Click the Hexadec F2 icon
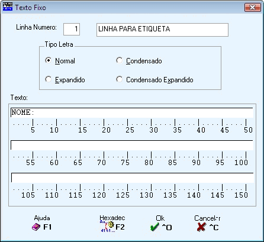This screenshot has width=264, height=242. [x=107, y=227]
